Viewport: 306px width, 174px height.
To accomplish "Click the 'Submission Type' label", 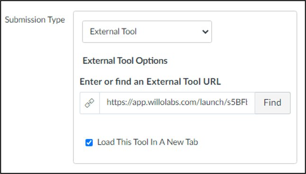I will (x=35, y=20).
